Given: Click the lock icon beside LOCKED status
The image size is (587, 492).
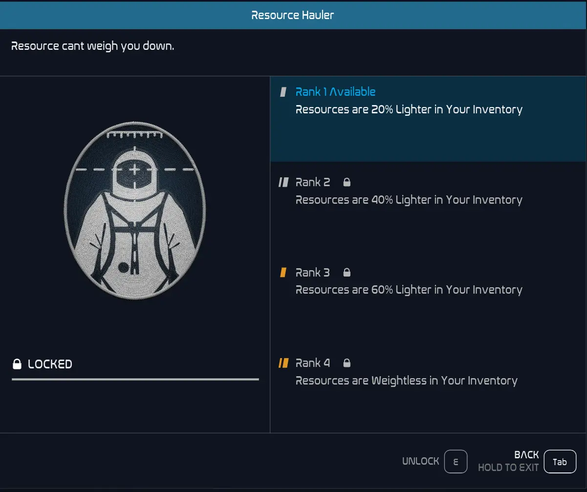Looking at the screenshot, I should tap(17, 364).
